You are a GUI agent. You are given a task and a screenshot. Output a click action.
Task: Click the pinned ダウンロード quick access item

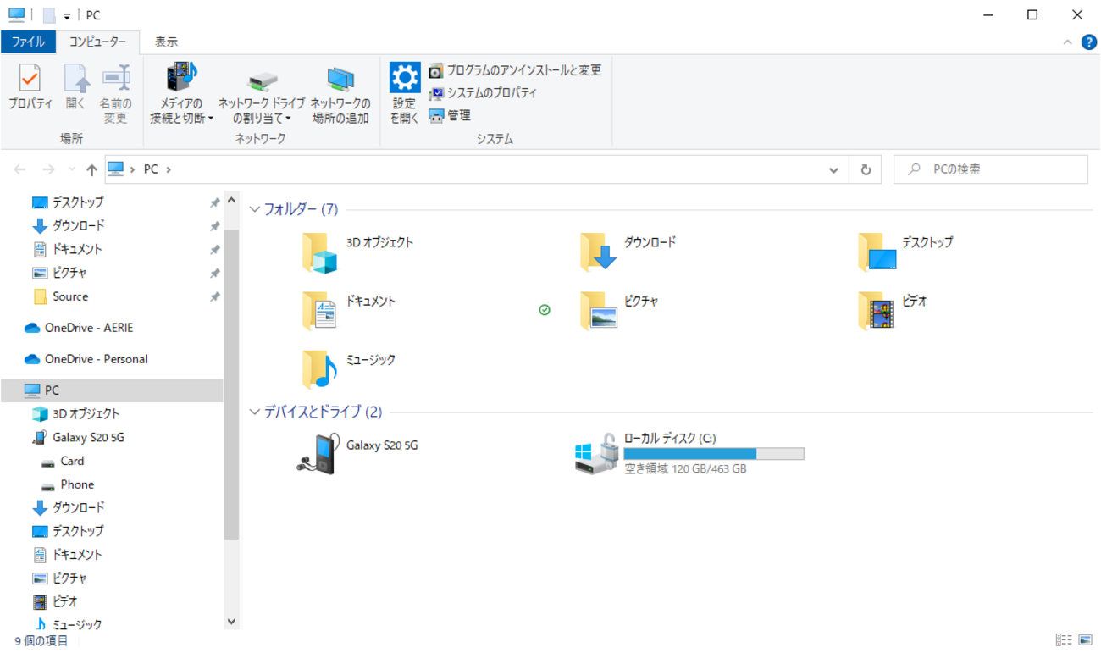coord(78,226)
